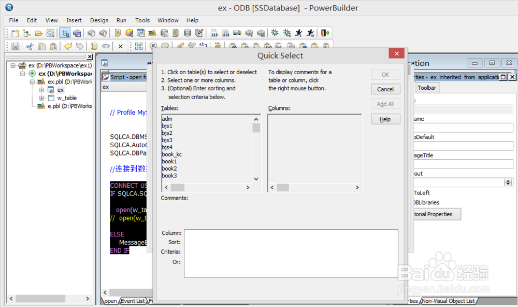
Task: Open the DB Profile toolbar icon
Action: [164, 33]
